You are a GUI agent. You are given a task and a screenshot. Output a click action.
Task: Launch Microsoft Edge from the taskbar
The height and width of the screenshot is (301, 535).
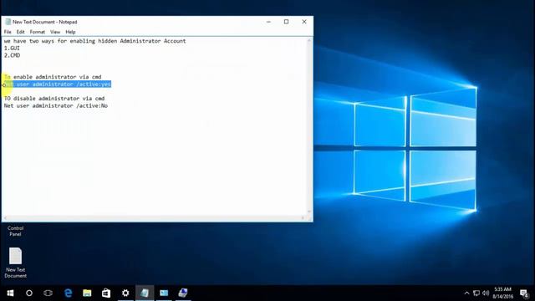coord(69,293)
